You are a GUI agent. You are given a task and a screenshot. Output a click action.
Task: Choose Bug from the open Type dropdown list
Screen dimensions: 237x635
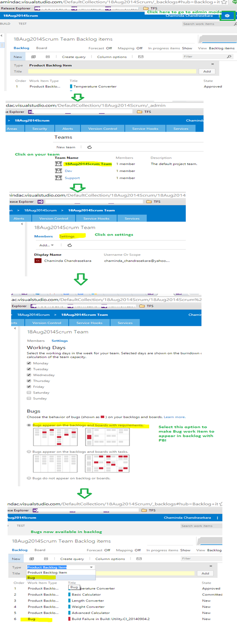pyautogui.click(x=61, y=577)
